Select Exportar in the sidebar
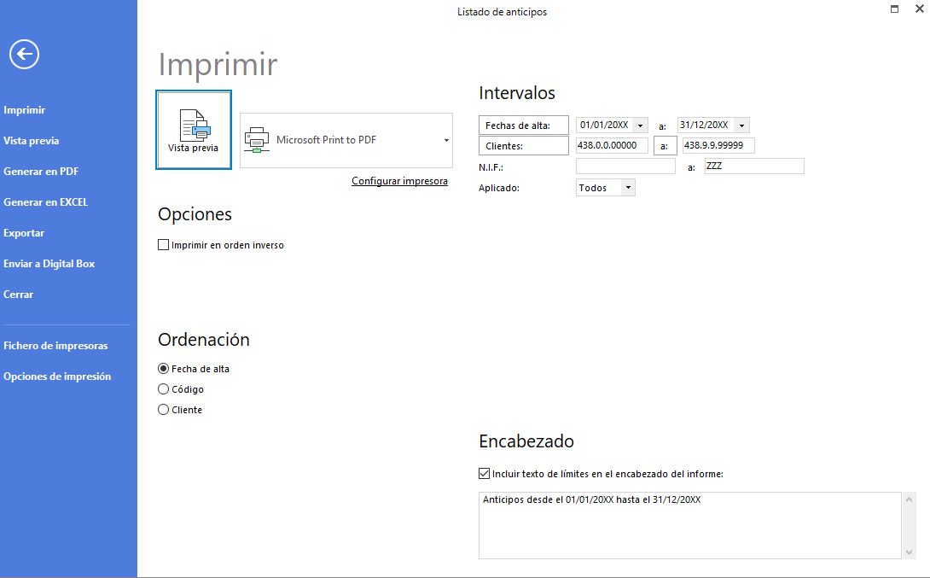 click(24, 233)
